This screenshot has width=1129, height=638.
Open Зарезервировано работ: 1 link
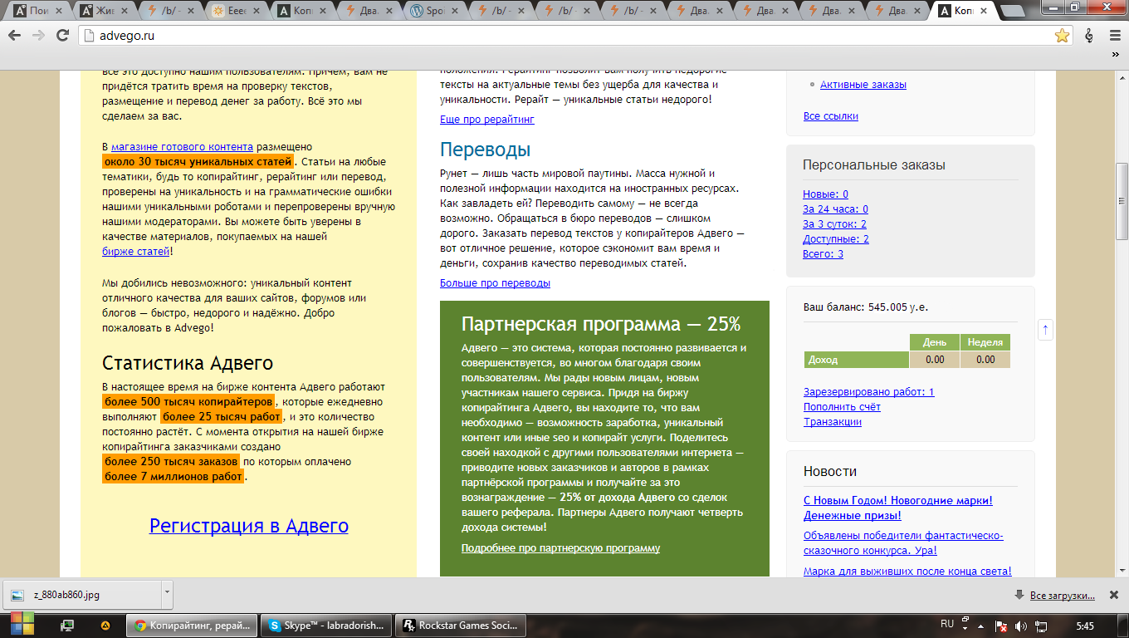point(869,392)
